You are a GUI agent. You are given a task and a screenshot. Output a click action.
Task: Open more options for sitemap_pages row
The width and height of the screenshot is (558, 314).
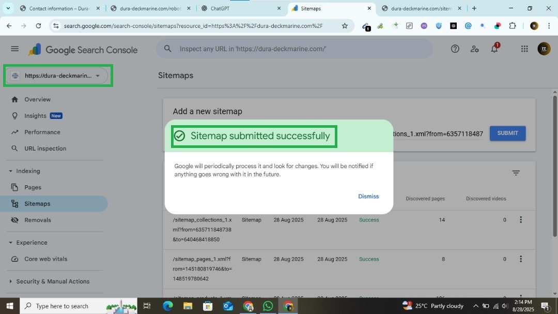pos(520,259)
